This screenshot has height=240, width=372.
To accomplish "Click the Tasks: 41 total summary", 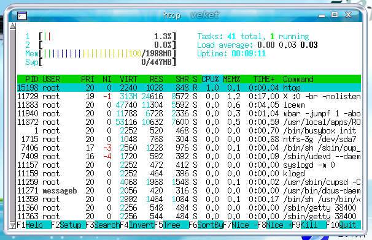I will [253, 37].
